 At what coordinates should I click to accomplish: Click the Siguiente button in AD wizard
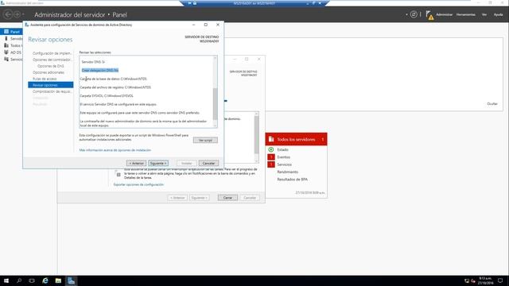pyautogui.click(x=158, y=163)
